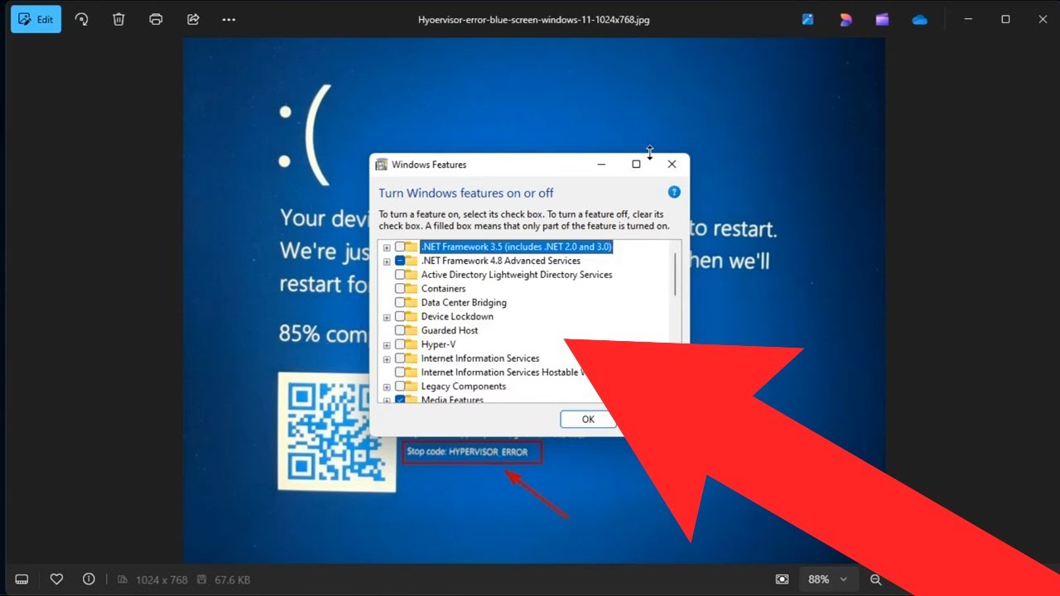1060x596 pixels.
Task: Favorite the photo with heart icon
Action: (56, 579)
